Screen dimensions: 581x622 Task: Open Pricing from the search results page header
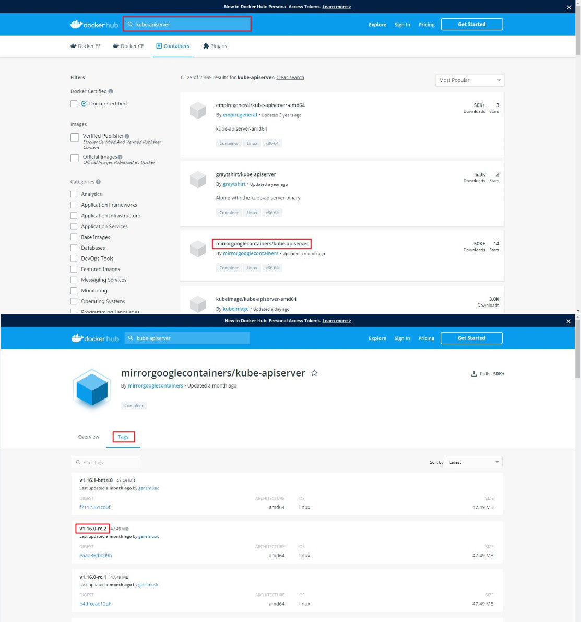[x=426, y=25]
